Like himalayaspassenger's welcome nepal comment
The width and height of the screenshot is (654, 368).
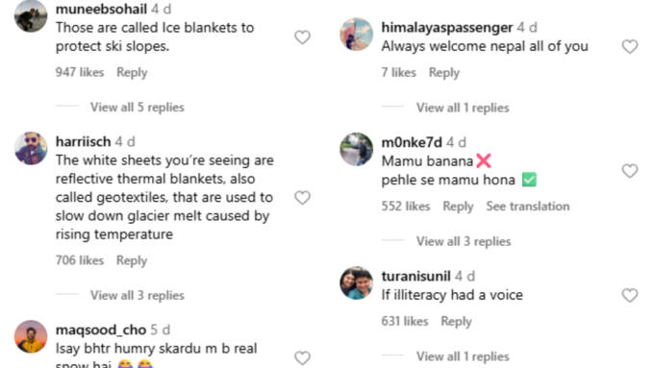pos(630,46)
